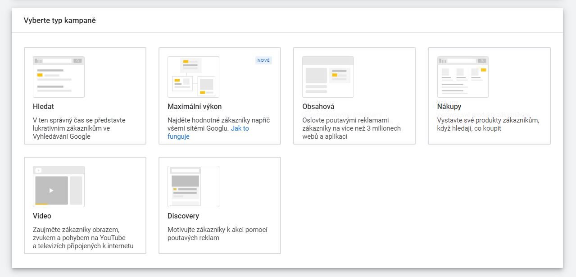
Task: Click the Maximální výkon card title
Action: click(195, 107)
